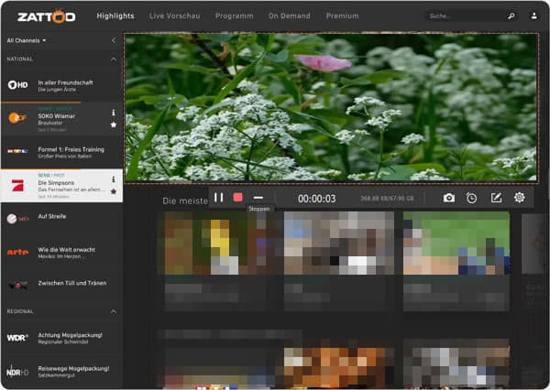The height and width of the screenshot is (390, 550).
Task: Collapse the National channel section
Action: (114, 59)
